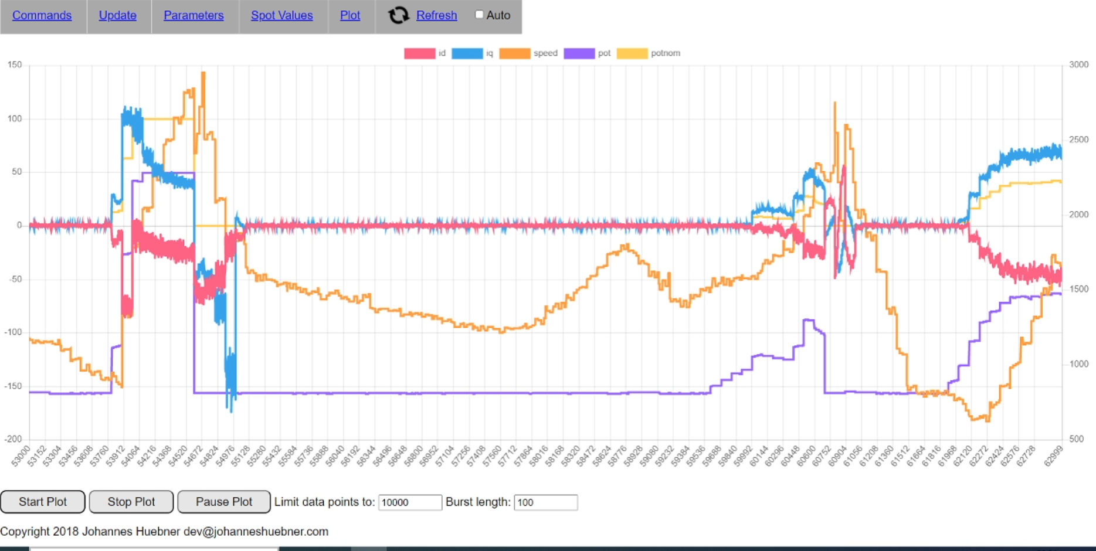Viewport: 1096px width, 551px height.
Task: Toggle the id series red legend swatch
Action: [x=419, y=53]
